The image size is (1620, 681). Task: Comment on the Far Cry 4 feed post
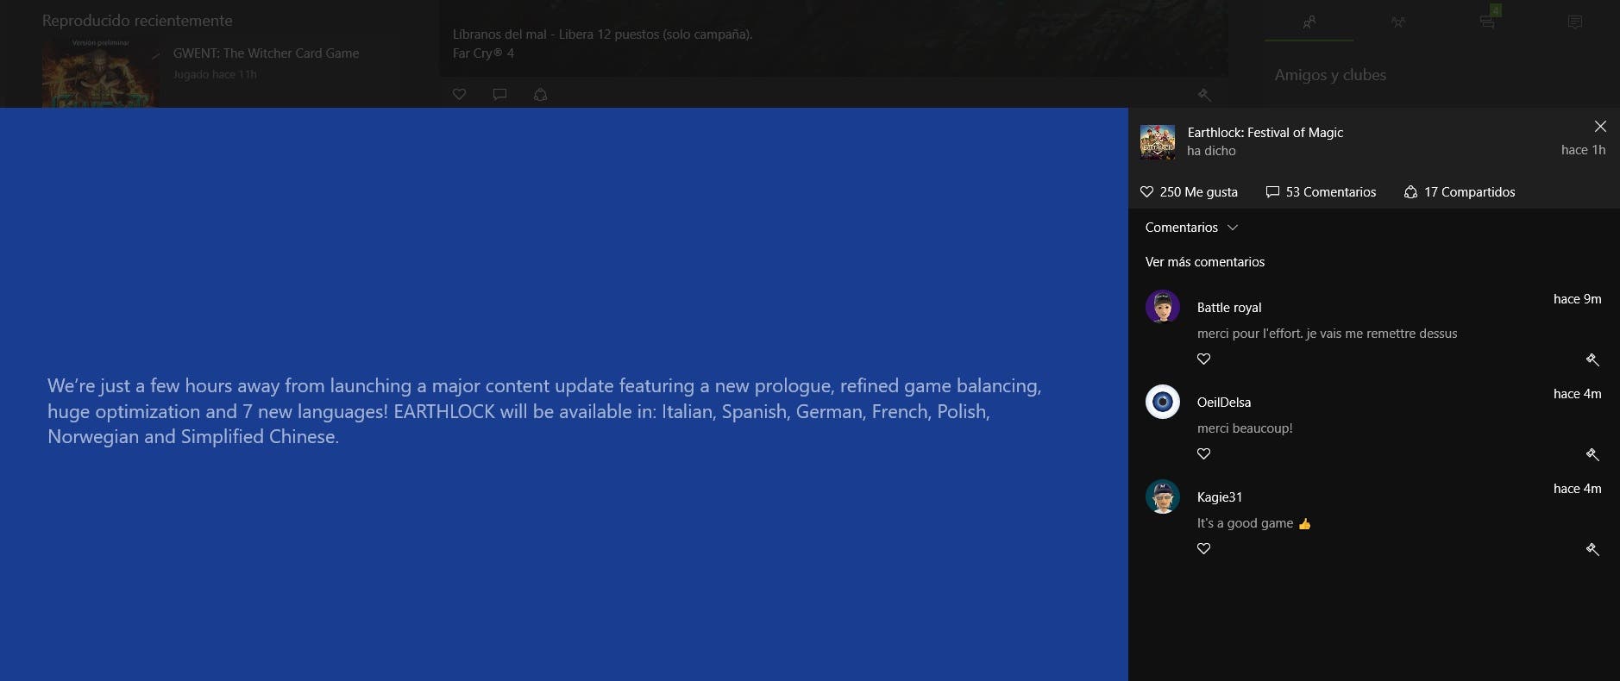click(499, 95)
